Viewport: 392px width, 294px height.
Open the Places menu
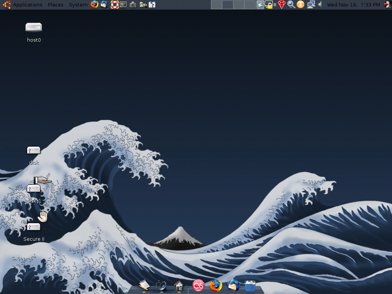coord(56,5)
